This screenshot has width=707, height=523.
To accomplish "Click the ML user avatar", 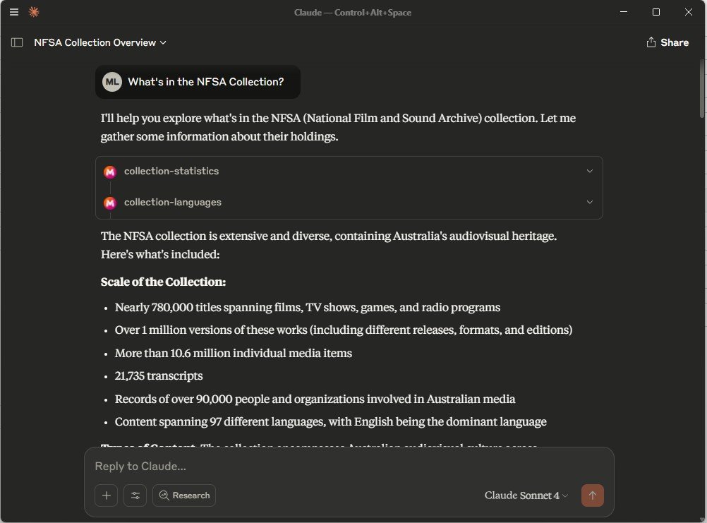I will 111,82.
